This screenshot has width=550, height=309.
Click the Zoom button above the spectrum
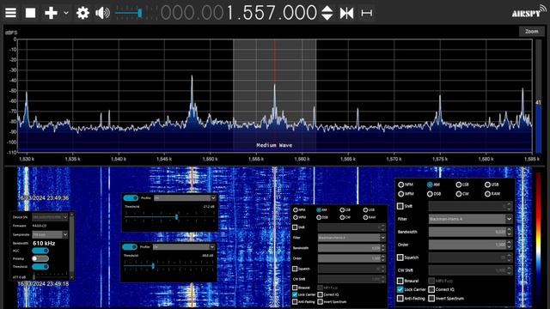click(531, 31)
